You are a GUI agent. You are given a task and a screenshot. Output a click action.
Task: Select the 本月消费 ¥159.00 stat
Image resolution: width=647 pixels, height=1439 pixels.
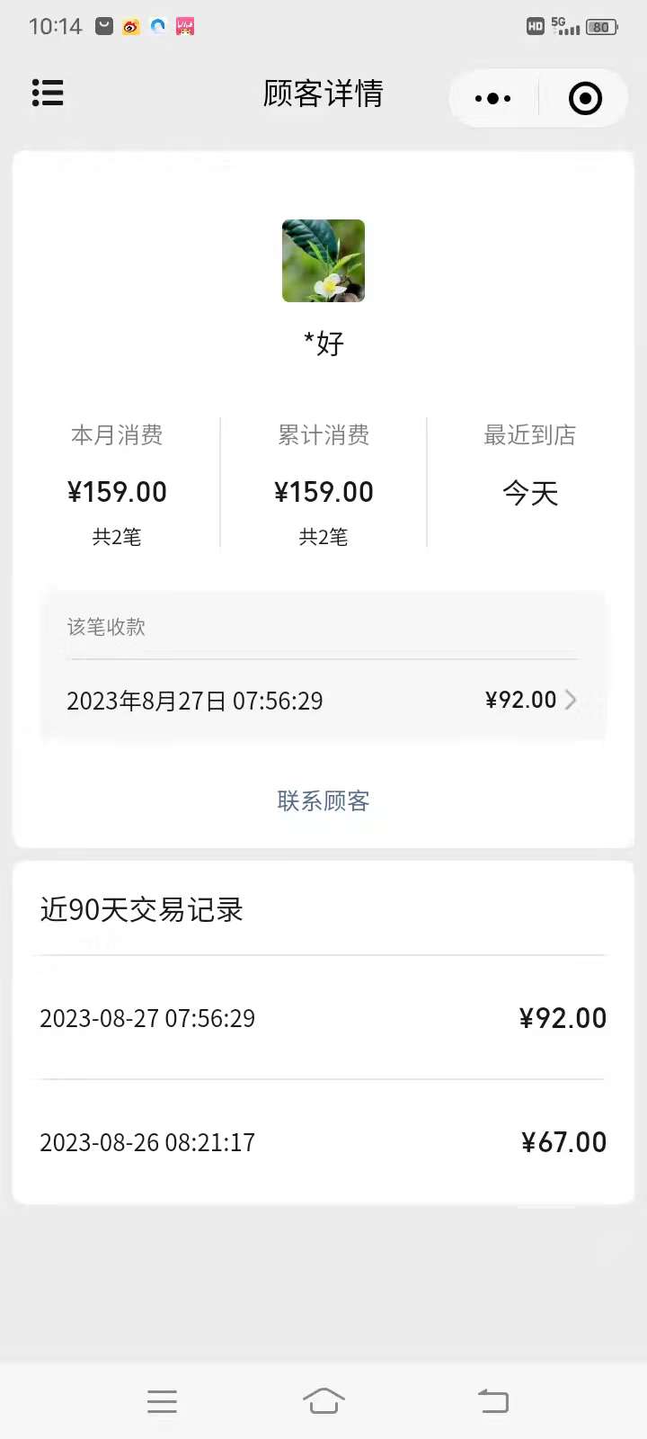point(117,484)
